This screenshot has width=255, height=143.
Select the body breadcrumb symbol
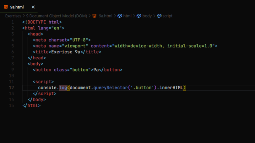coord(147,16)
